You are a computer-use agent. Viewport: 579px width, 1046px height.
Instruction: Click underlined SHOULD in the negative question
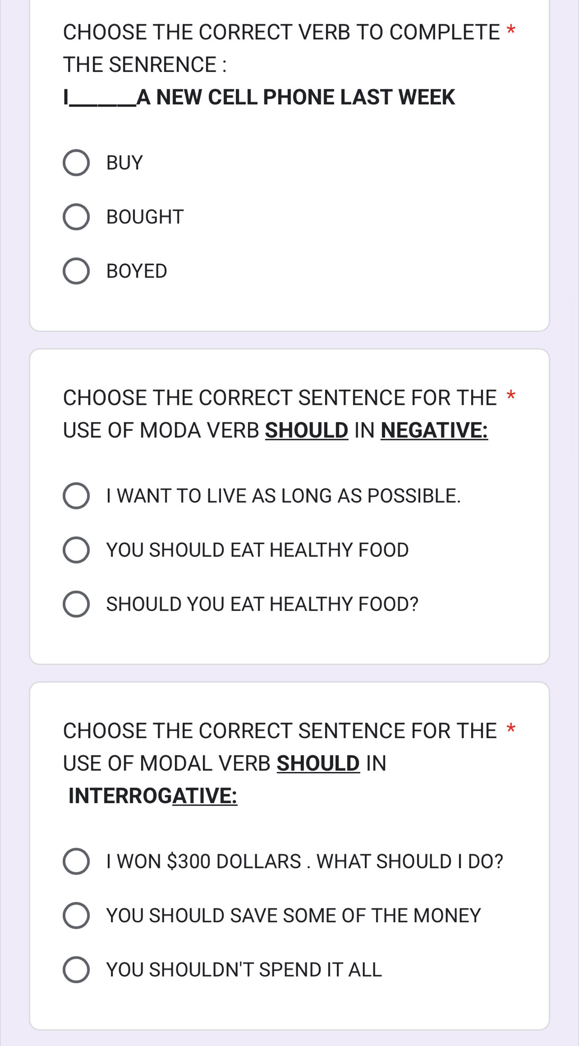pos(306,430)
